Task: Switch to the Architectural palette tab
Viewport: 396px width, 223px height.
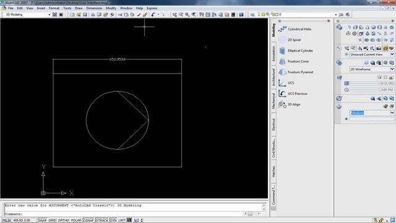Action: (273, 77)
